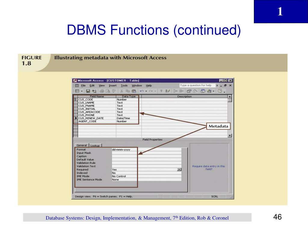This screenshot has height=231, width=308.
Task: Click the Copy toolbar icon
Action: [128, 91]
